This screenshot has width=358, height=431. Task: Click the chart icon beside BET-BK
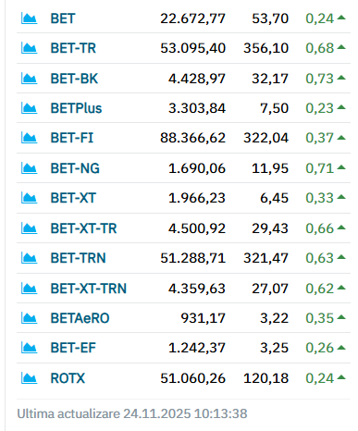[29, 79]
